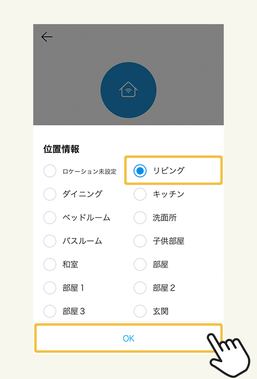Choose 玄関 as the location
The image size is (257, 379).
[140, 311]
